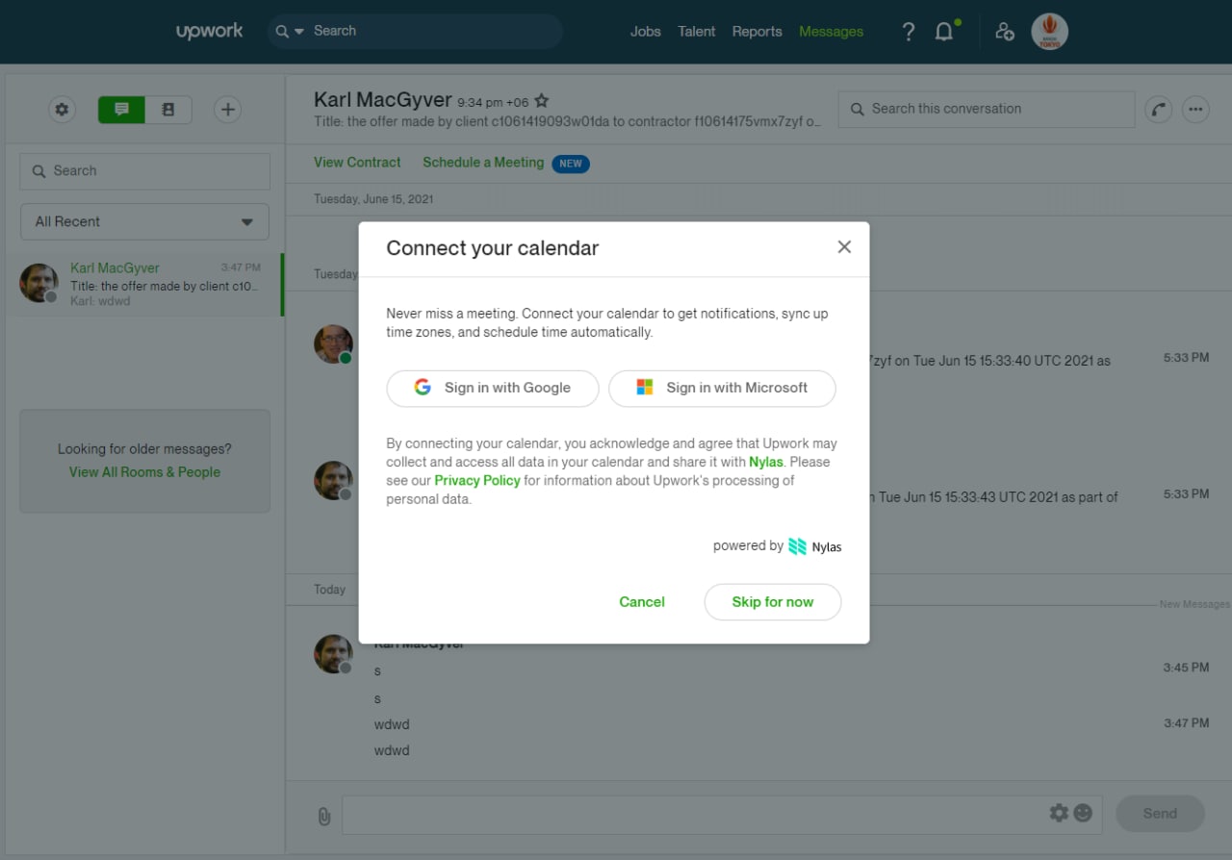Click the message composer text box
1232x860 pixels.
(693, 815)
